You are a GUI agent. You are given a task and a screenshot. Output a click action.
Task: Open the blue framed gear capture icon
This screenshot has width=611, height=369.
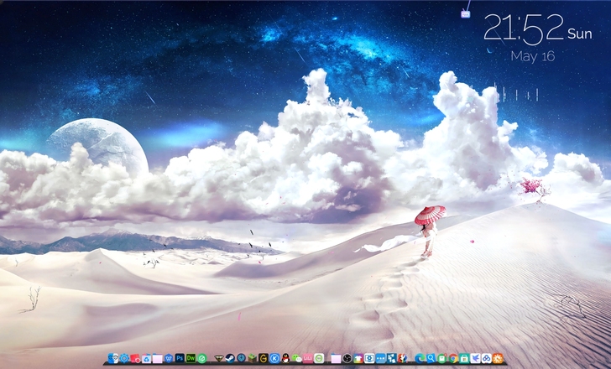[x=369, y=358]
